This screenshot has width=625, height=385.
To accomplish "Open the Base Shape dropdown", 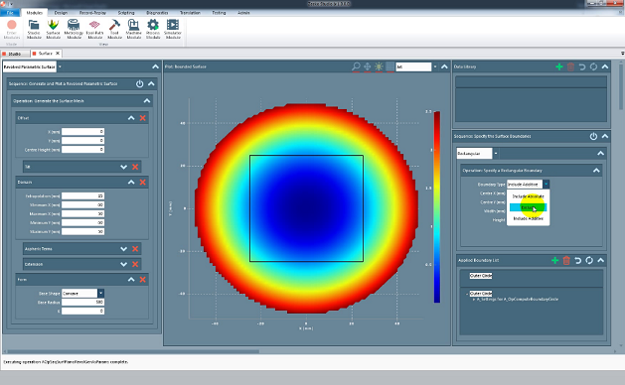I will tap(100, 293).
